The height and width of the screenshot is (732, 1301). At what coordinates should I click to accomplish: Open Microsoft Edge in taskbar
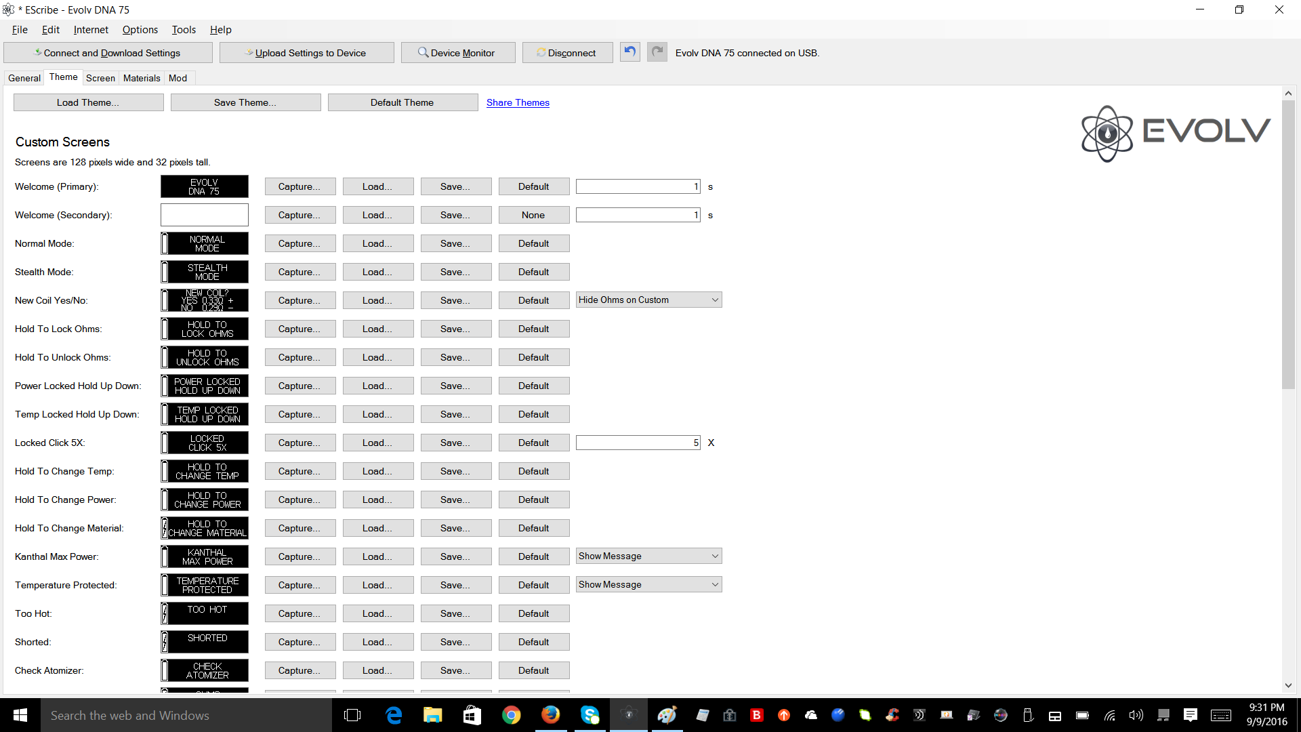(393, 715)
